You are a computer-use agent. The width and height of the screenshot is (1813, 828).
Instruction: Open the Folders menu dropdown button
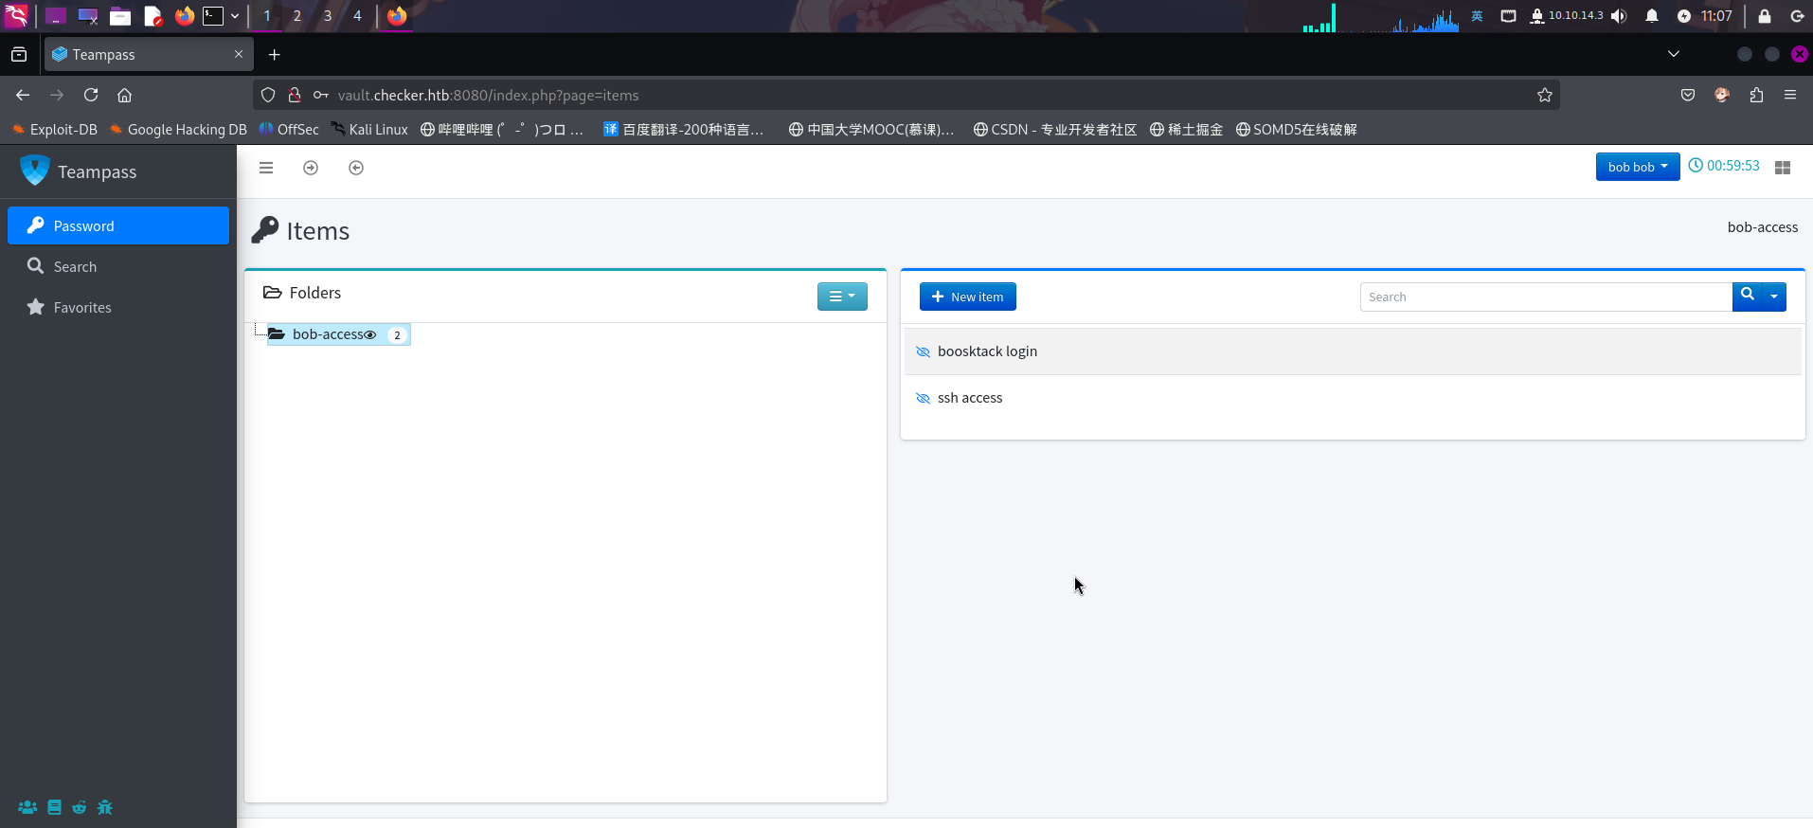842,297
